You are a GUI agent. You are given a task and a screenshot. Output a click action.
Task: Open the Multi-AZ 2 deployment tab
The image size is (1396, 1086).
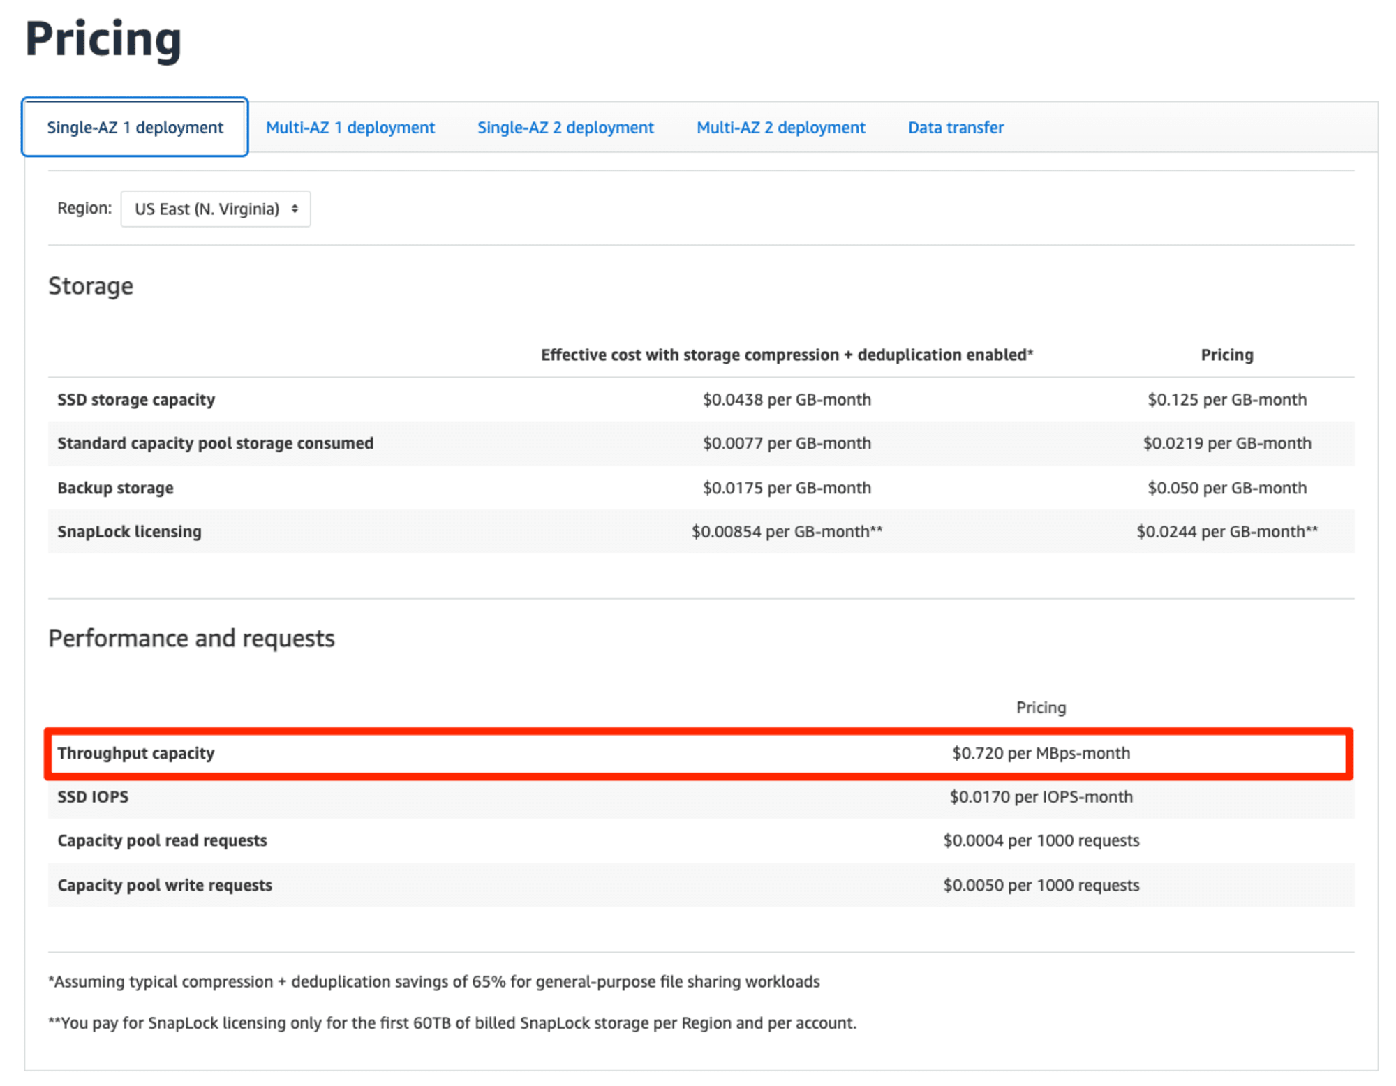780,128
